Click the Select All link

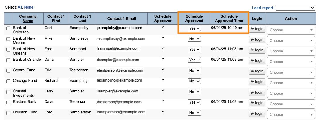[20, 7]
